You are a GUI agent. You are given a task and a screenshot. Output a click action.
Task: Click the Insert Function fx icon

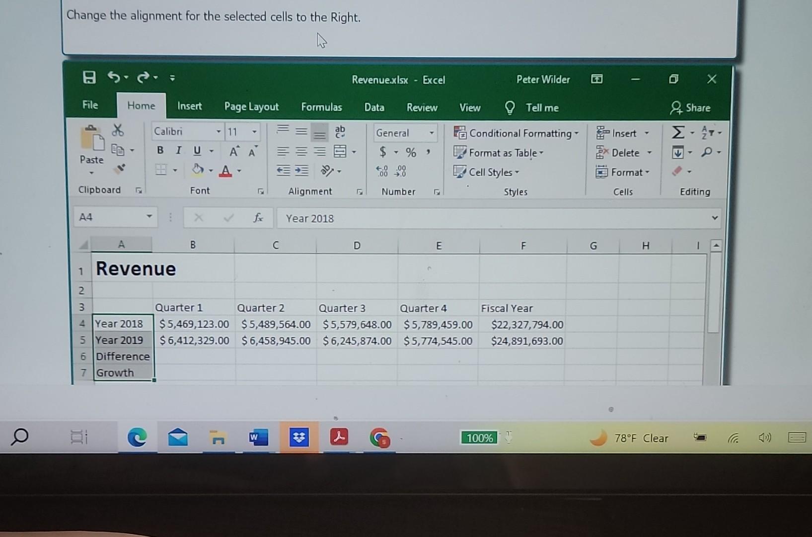pyautogui.click(x=258, y=217)
